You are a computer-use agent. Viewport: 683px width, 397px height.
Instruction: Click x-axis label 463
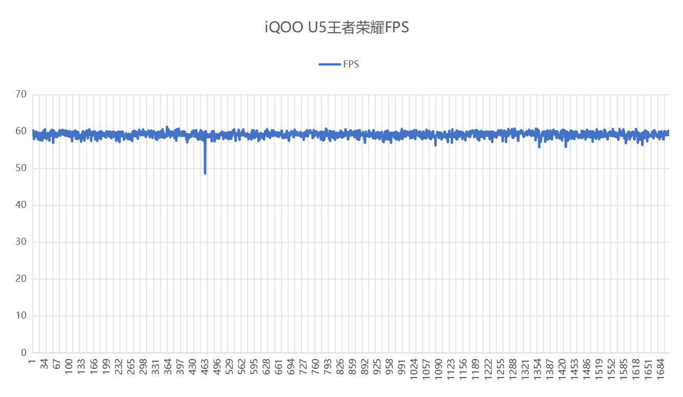point(205,367)
